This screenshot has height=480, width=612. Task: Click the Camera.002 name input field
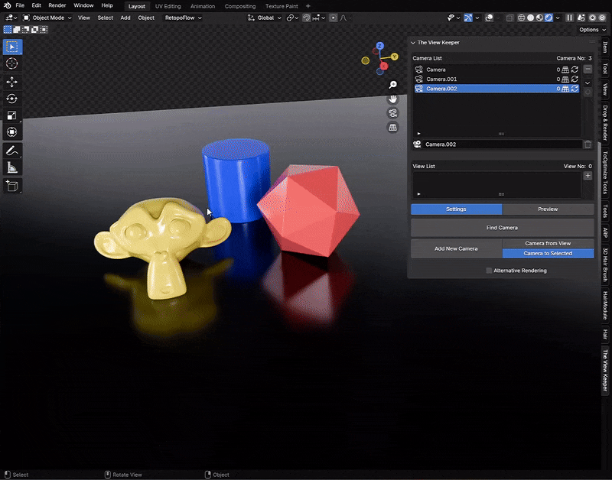pyautogui.click(x=502, y=144)
